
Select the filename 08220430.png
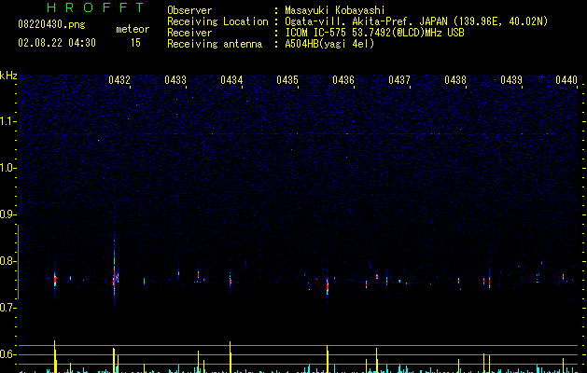tap(51, 25)
